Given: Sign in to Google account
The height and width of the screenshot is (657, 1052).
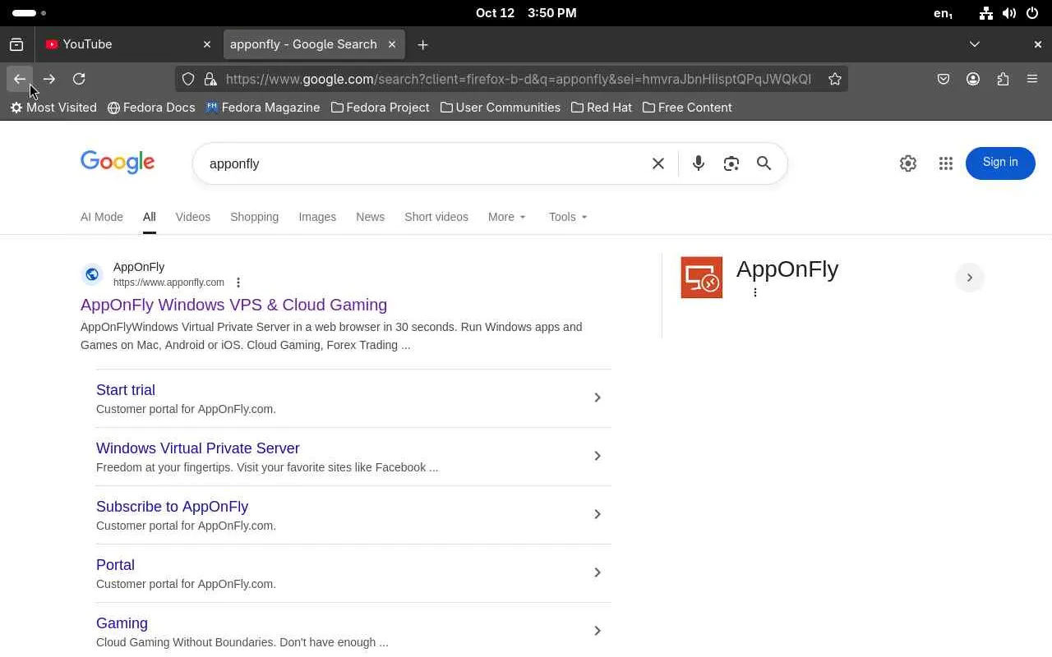Looking at the screenshot, I should click(x=1000, y=163).
